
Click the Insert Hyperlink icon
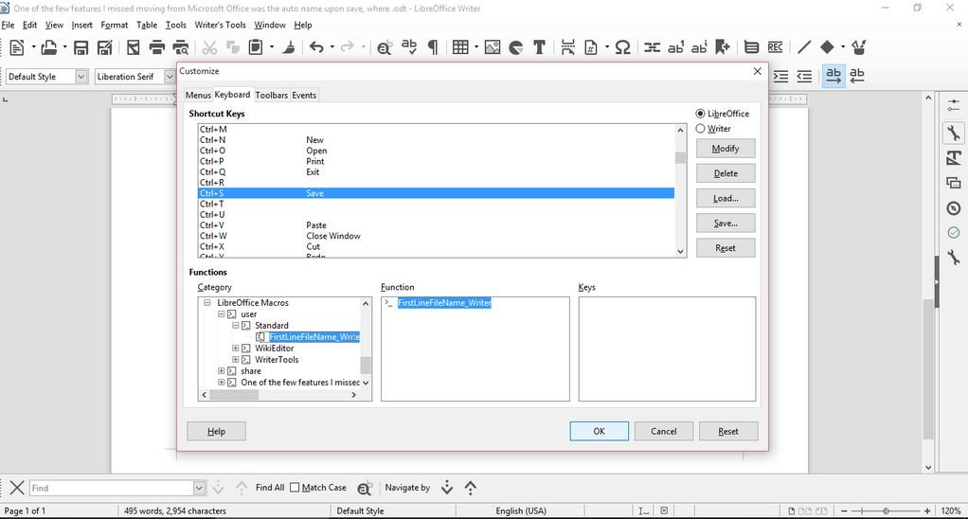tap(652, 47)
